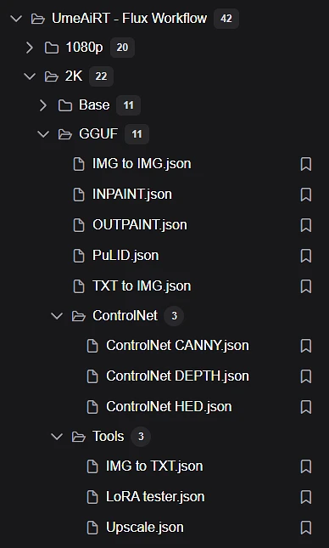Collapse the ControlNet subfolder
329x548 pixels.
tap(57, 316)
